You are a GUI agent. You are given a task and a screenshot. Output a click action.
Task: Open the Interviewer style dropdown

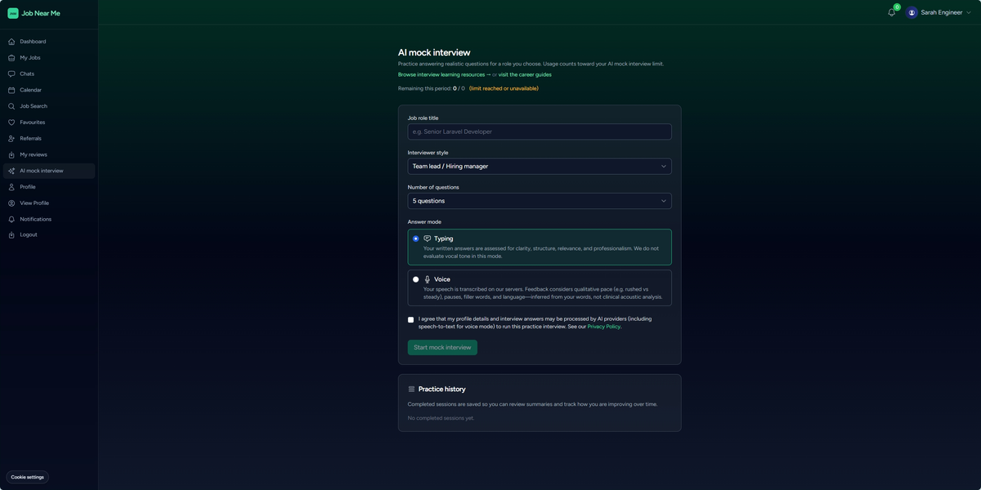[540, 167]
